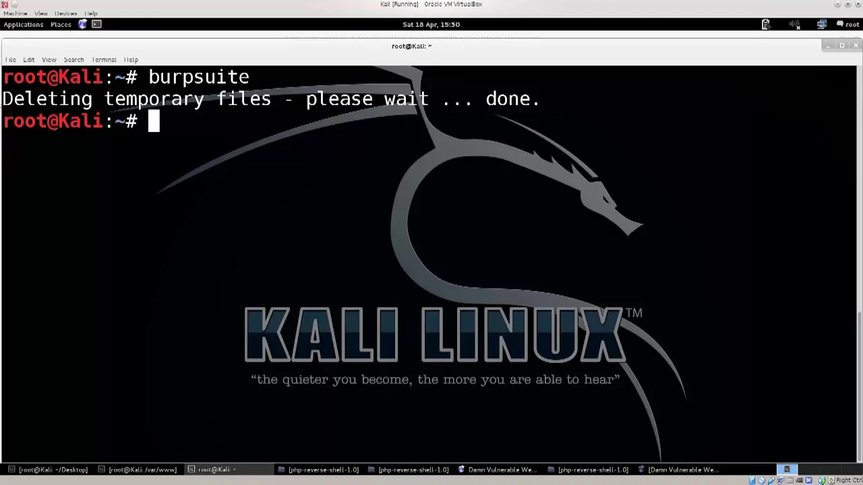
Task: Open the VirtualBox View menu
Action: [x=41, y=13]
